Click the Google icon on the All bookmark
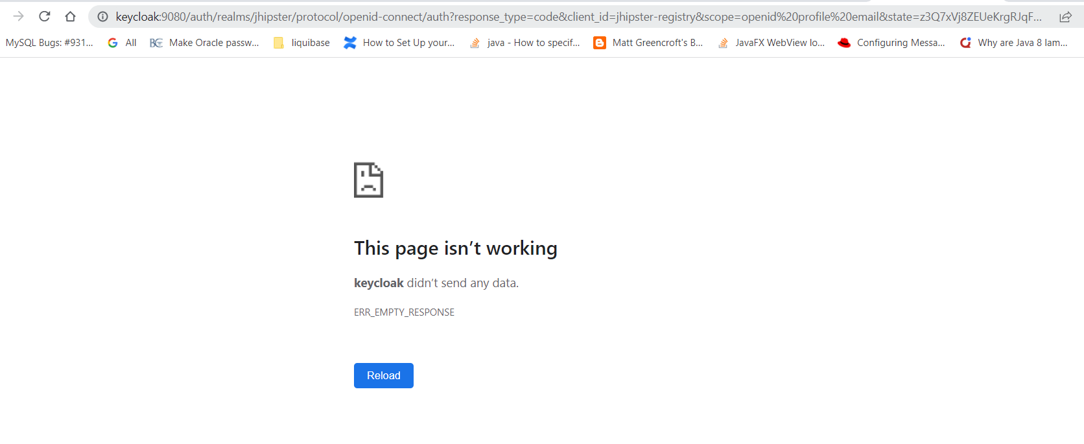This screenshot has height=444, width=1084. click(x=113, y=43)
